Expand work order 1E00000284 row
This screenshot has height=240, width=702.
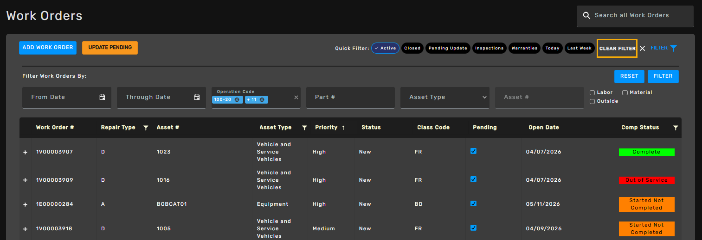pos(26,204)
